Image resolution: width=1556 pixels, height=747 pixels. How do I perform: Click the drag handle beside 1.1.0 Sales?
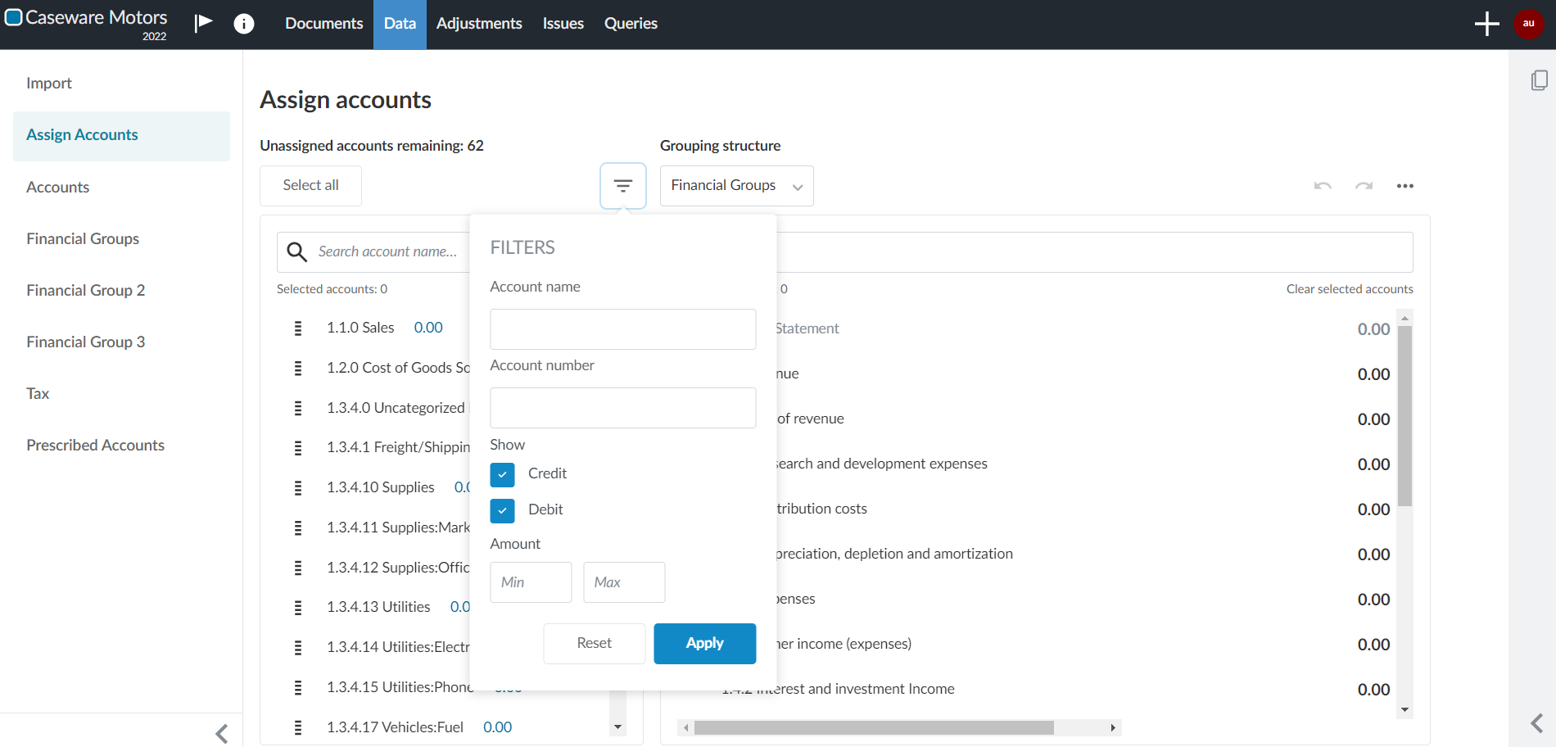click(298, 328)
